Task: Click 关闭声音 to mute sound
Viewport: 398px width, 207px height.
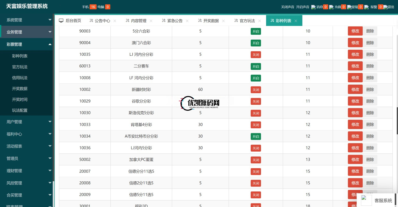Action: pyautogui.click(x=287, y=7)
